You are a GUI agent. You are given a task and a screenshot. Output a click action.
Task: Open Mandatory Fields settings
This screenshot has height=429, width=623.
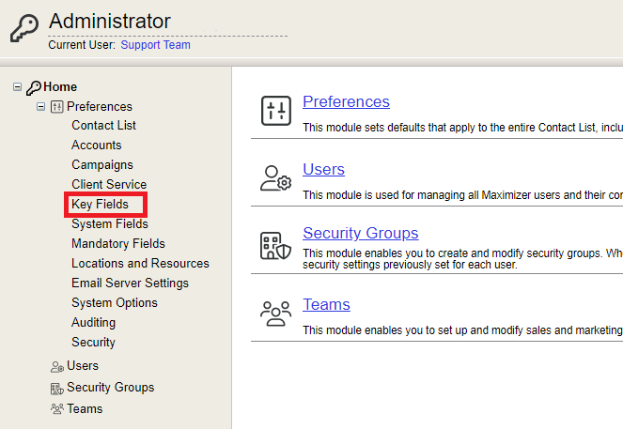tap(118, 244)
